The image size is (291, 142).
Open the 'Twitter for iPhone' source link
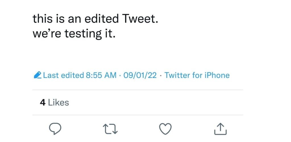click(197, 75)
